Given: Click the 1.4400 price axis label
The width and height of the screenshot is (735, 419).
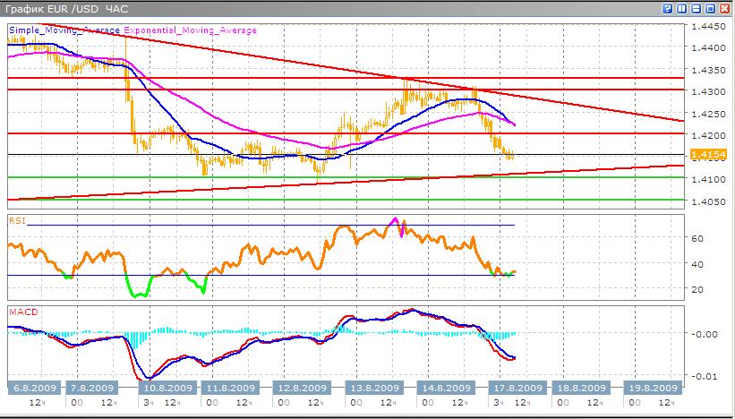Looking at the screenshot, I should 710,48.
